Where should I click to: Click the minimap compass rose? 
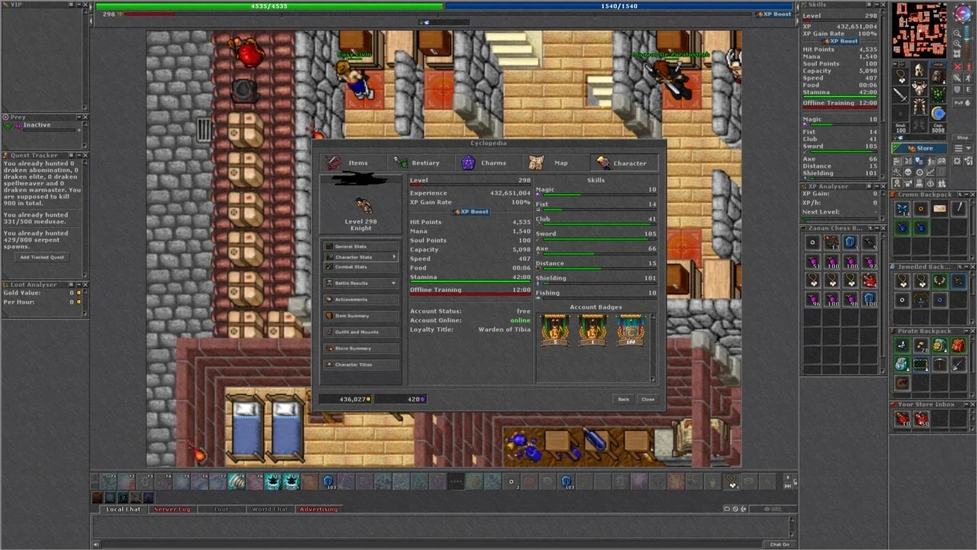963,13
